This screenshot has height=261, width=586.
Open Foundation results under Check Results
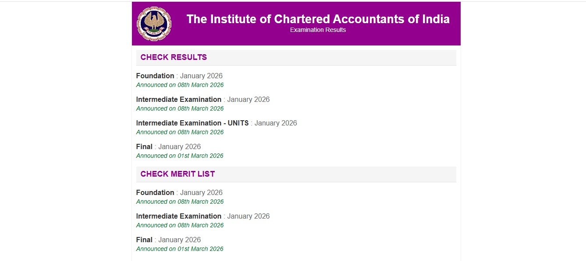click(x=155, y=76)
